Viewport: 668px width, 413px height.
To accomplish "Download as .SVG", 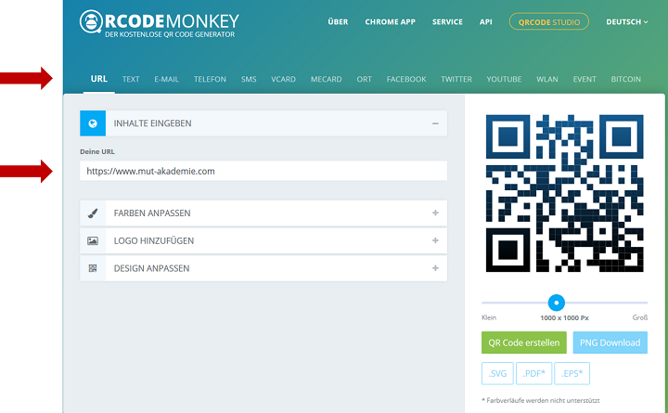I will tap(497, 373).
